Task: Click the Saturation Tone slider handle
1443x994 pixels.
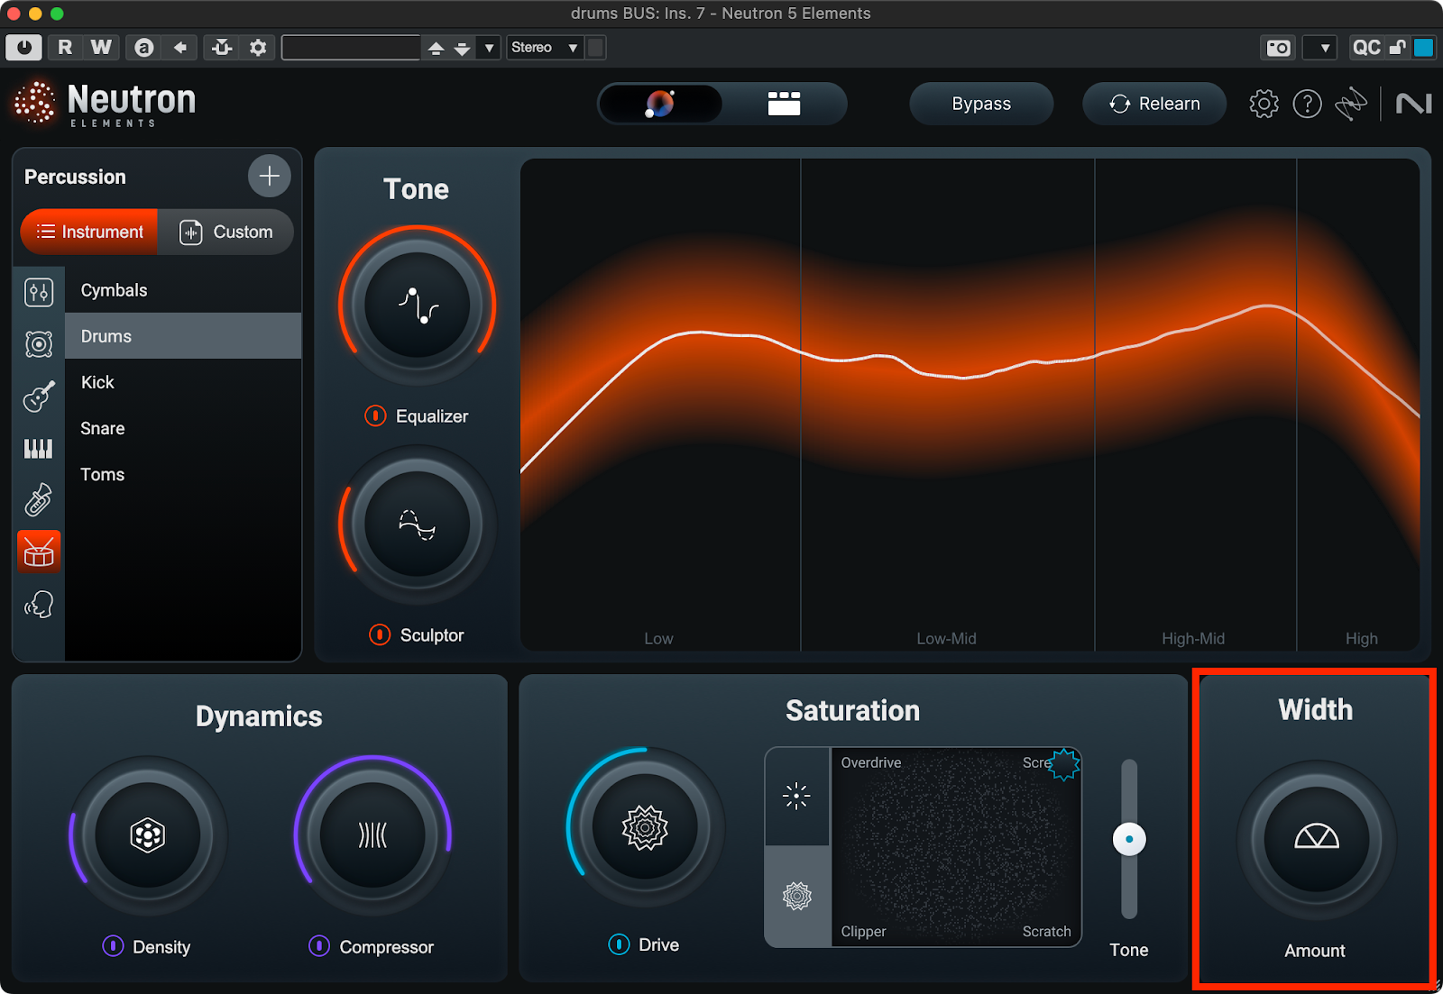Action: tap(1128, 839)
